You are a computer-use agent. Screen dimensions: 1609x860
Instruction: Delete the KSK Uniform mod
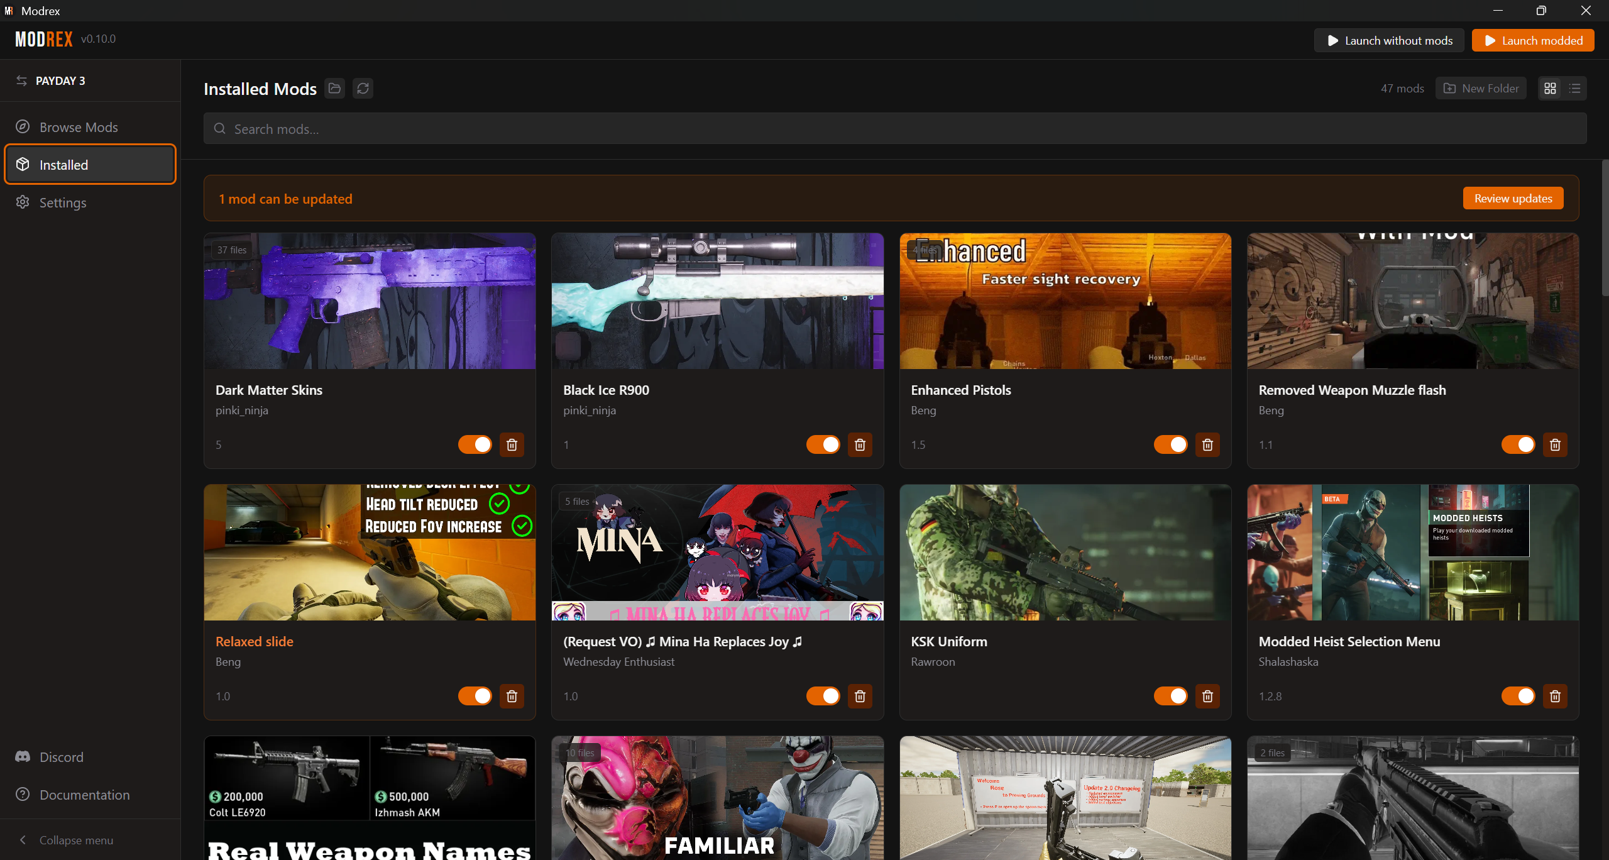click(1207, 696)
